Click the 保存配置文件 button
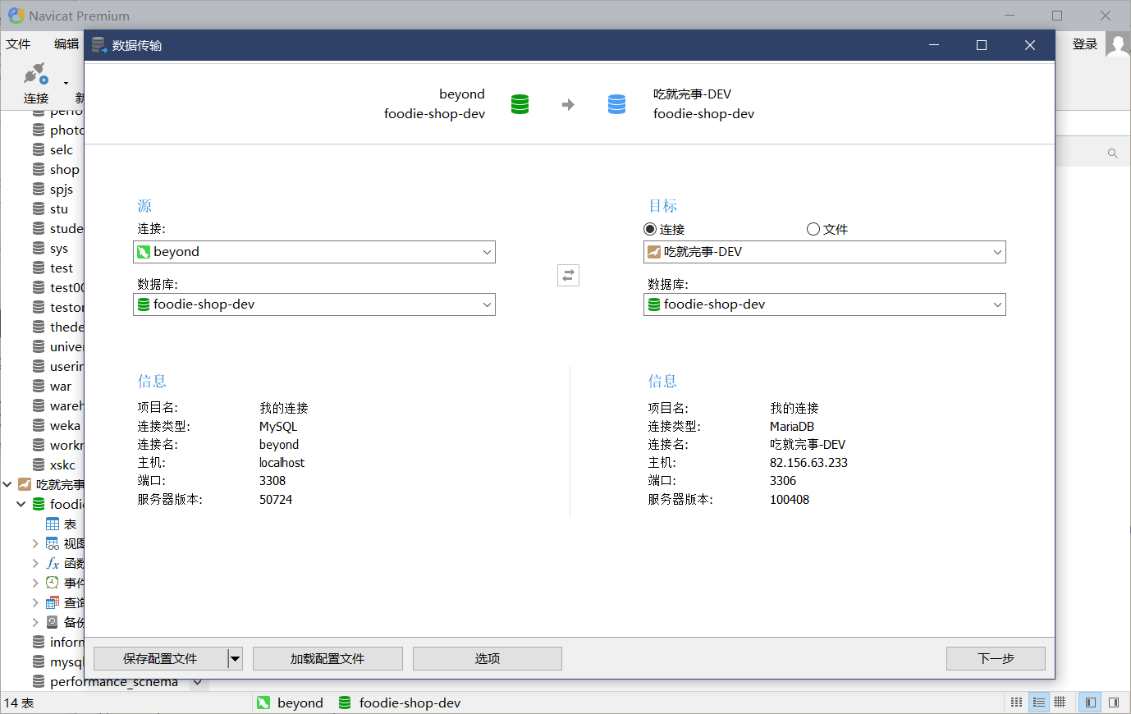The image size is (1131, 714). point(160,658)
